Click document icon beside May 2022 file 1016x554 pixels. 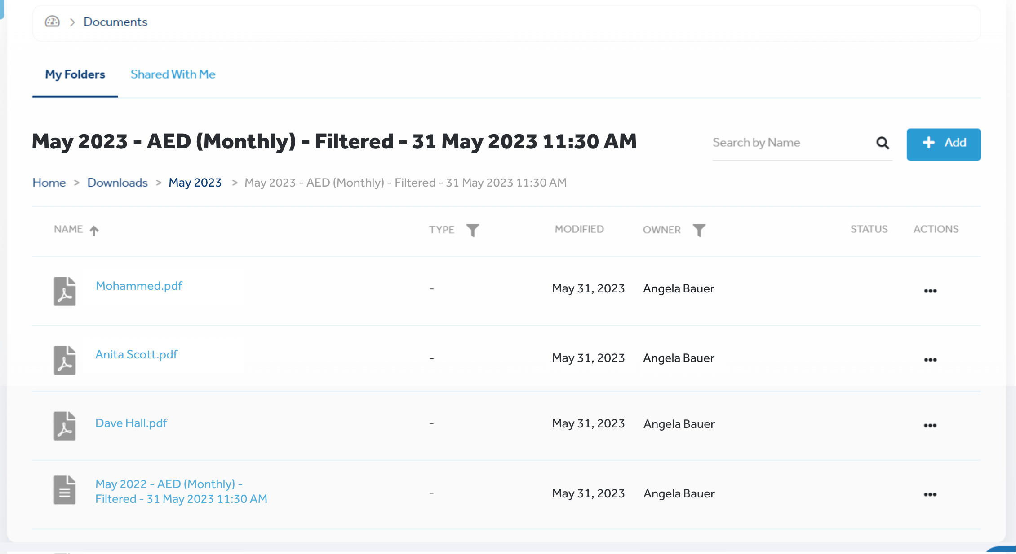[x=65, y=490]
